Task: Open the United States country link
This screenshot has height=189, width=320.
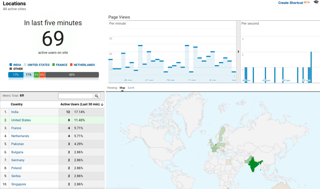Action: point(21,120)
